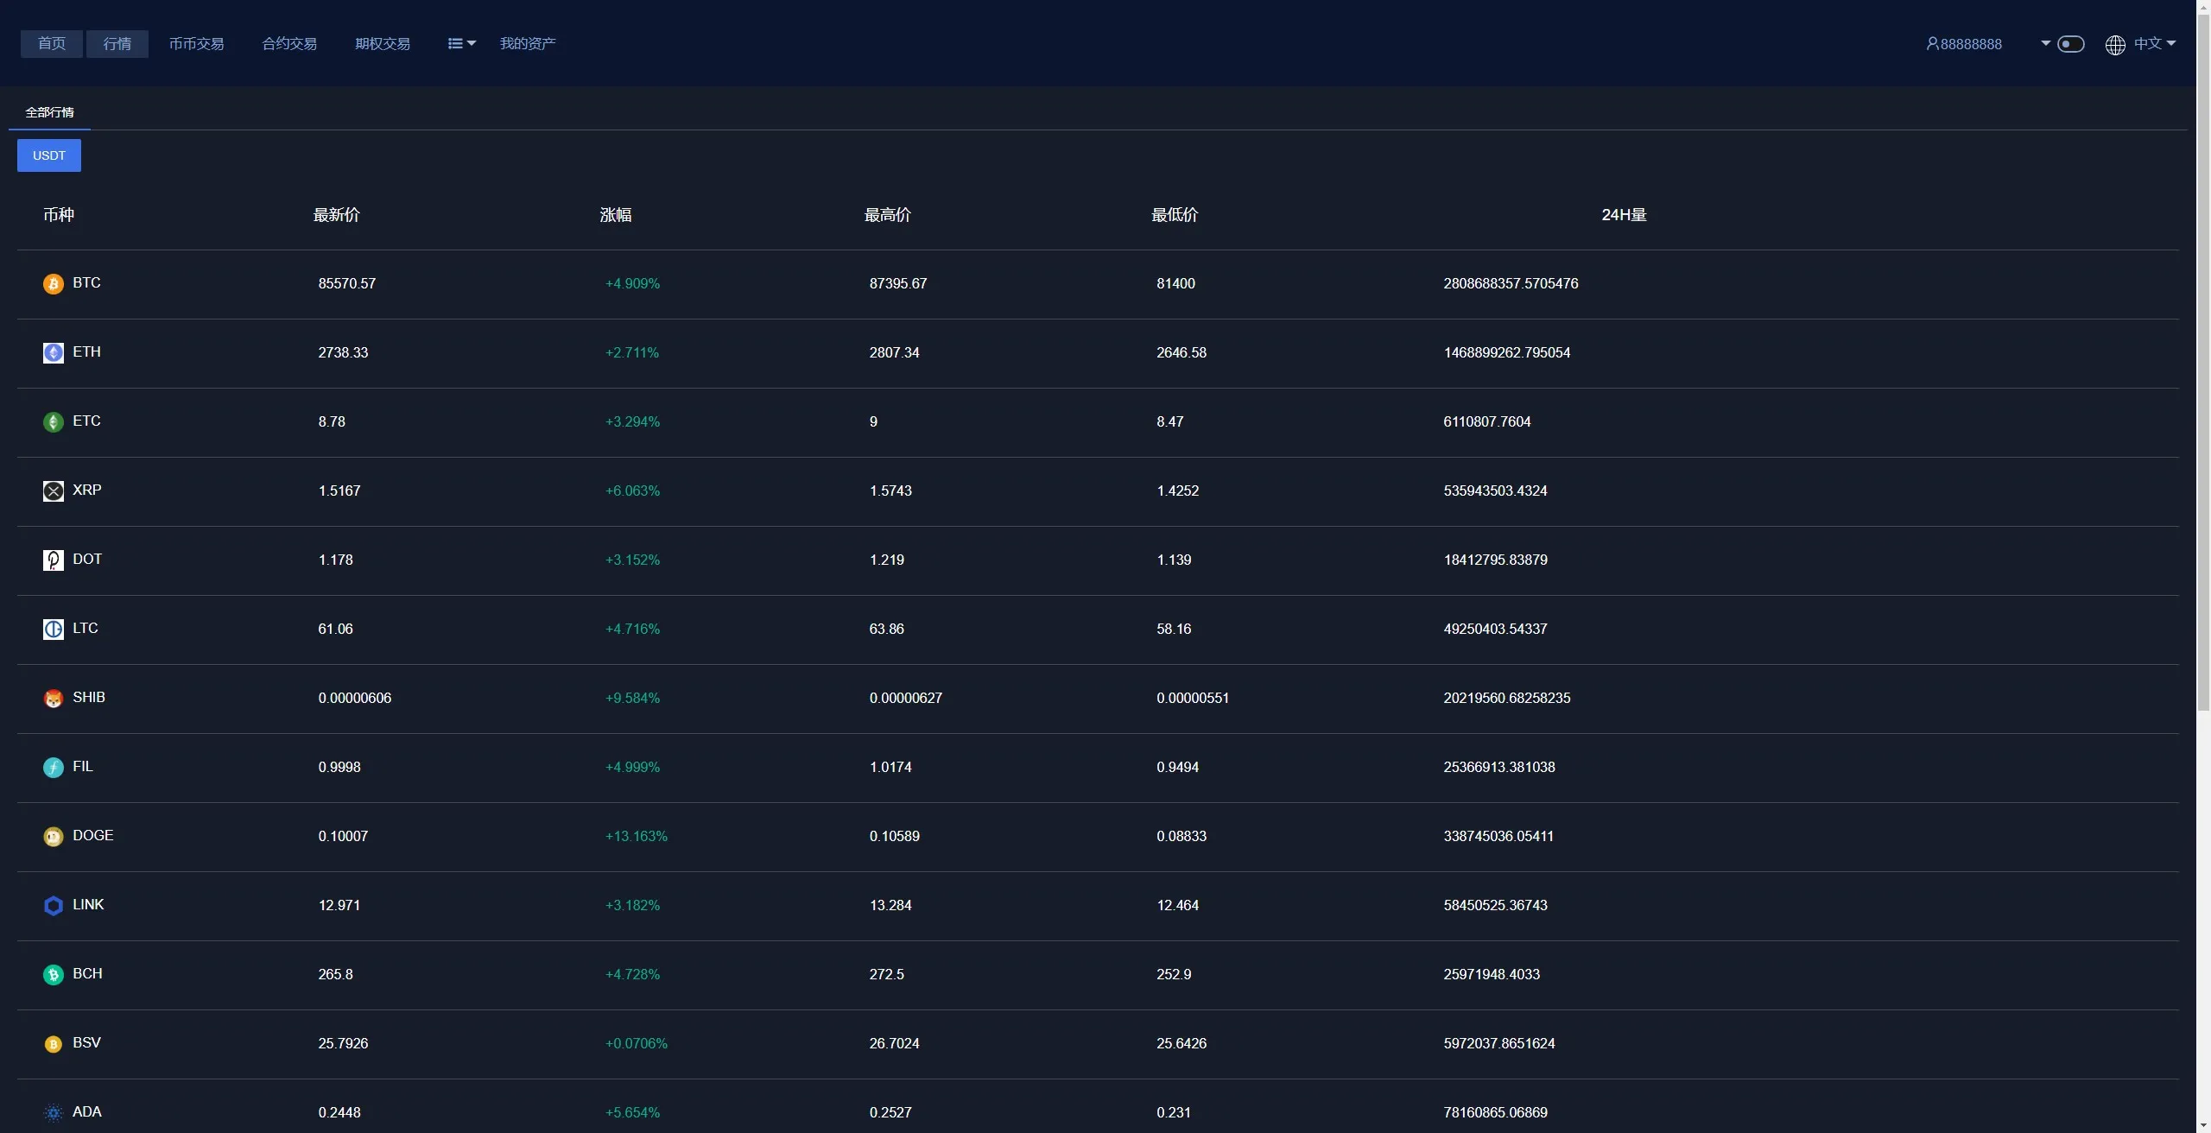Click FIL latest price 0.9998
Viewport: 2211px width, 1133px height.
point(339,768)
